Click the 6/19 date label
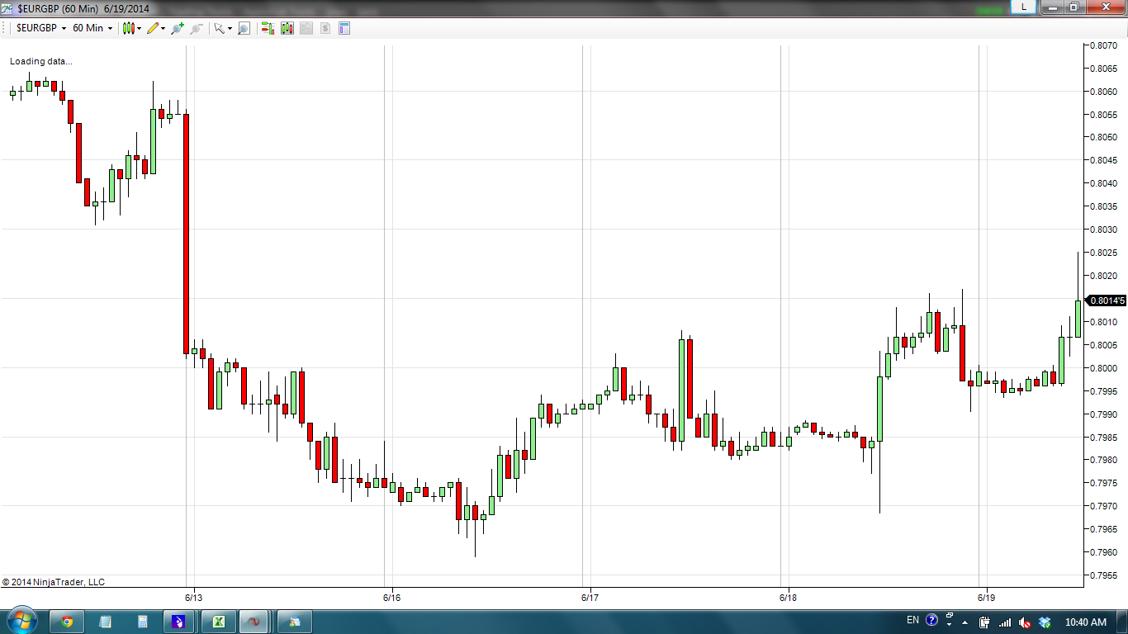Screen dimensions: 1128x634 986,597
